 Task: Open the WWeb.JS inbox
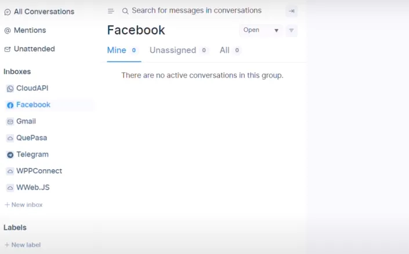point(28,187)
